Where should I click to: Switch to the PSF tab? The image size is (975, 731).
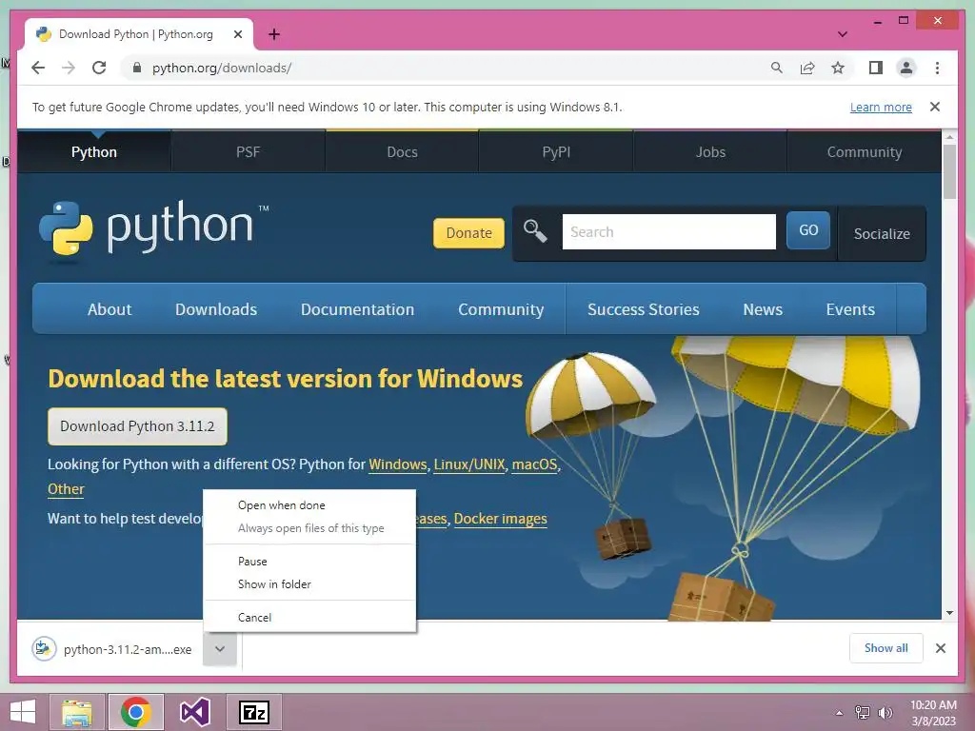pyautogui.click(x=249, y=151)
